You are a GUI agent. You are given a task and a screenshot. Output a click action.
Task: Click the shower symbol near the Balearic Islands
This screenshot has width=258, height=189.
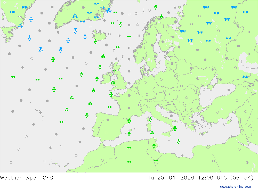(x=129, y=134)
